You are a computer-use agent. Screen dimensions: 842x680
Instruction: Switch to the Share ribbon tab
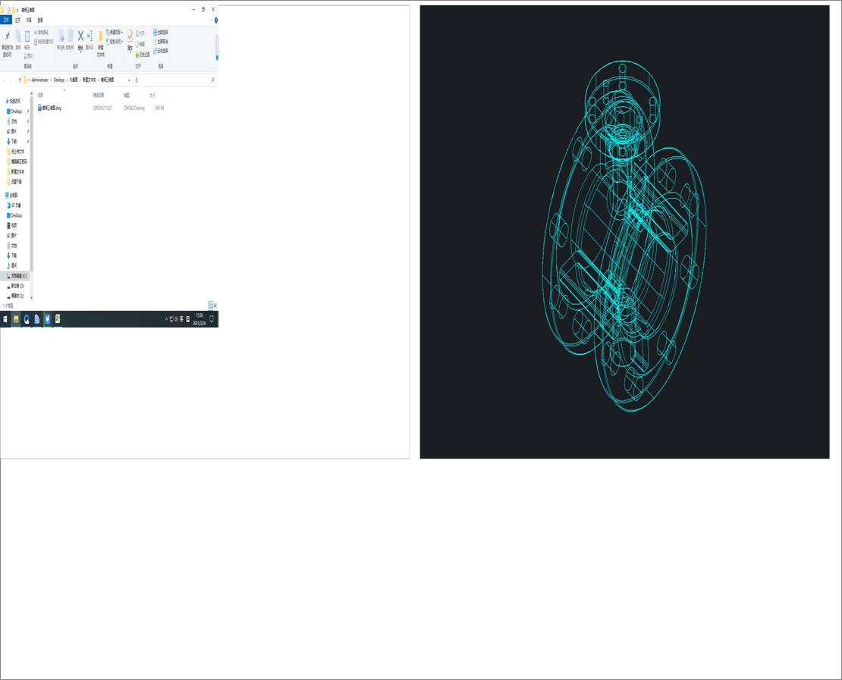[29, 20]
